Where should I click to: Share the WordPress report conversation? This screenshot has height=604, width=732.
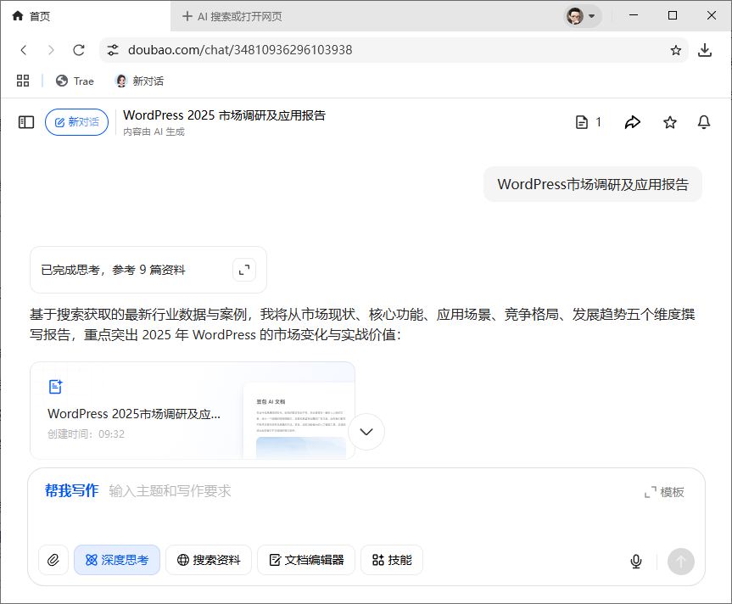click(x=632, y=122)
